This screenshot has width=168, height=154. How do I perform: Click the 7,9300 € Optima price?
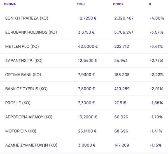point(87,74)
